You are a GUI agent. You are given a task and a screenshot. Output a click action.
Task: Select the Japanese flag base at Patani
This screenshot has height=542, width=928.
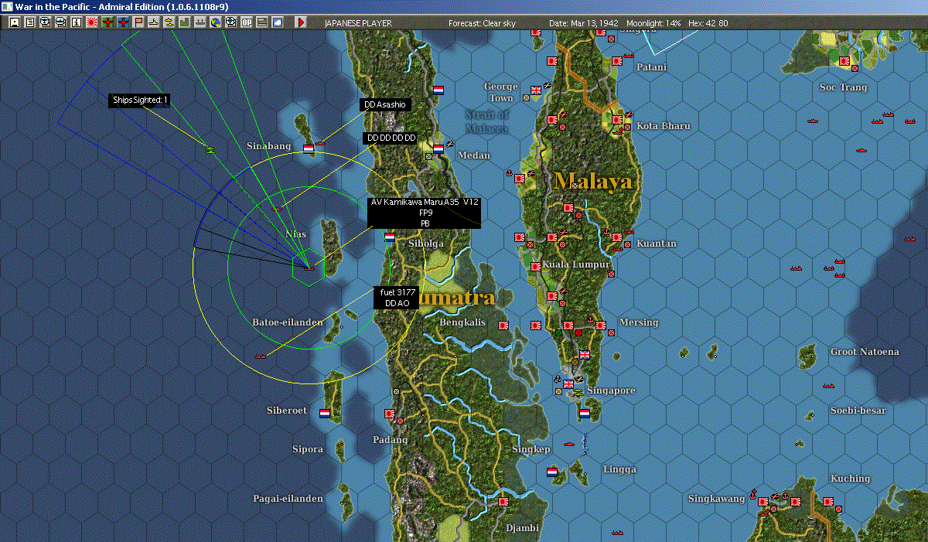click(x=618, y=60)
